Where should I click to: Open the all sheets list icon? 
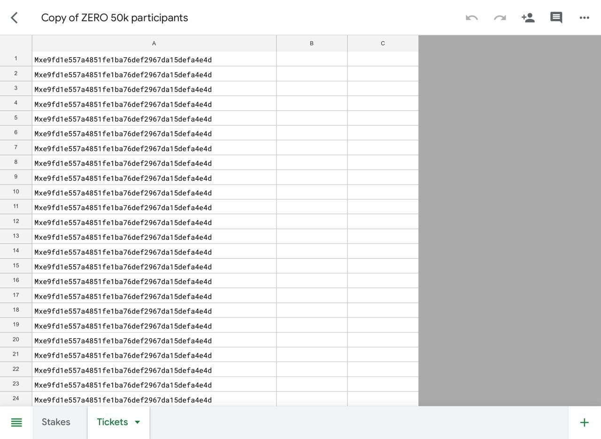16,423
